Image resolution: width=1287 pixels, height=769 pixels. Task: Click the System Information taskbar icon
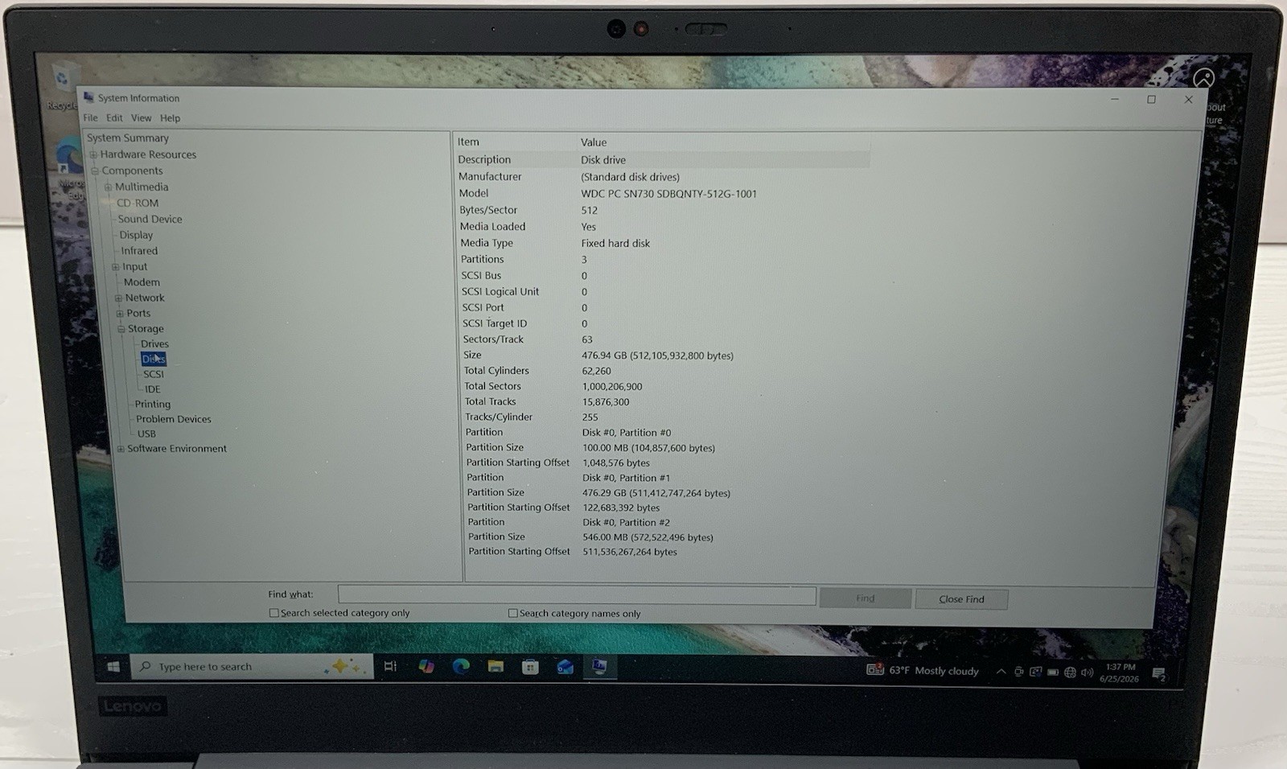tap(599, 667)
